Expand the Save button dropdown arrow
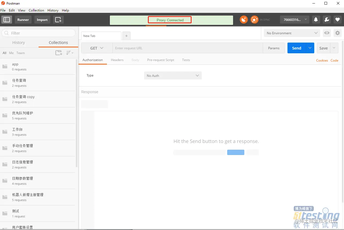Viewport: 344px width, 230px height. point(334,48)
